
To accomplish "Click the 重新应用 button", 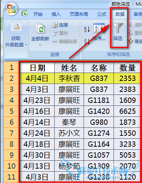I will pyautogui.click(x=135, y=33).
